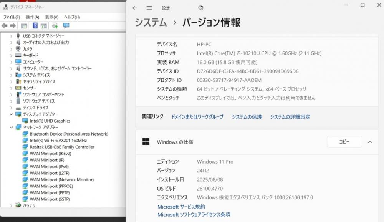The height and width of the screenshot is (222, 384).
Task: Click the サウンド、ビデオ、およびゲーム コントローラー icon
Action: [x=18, y=68]
